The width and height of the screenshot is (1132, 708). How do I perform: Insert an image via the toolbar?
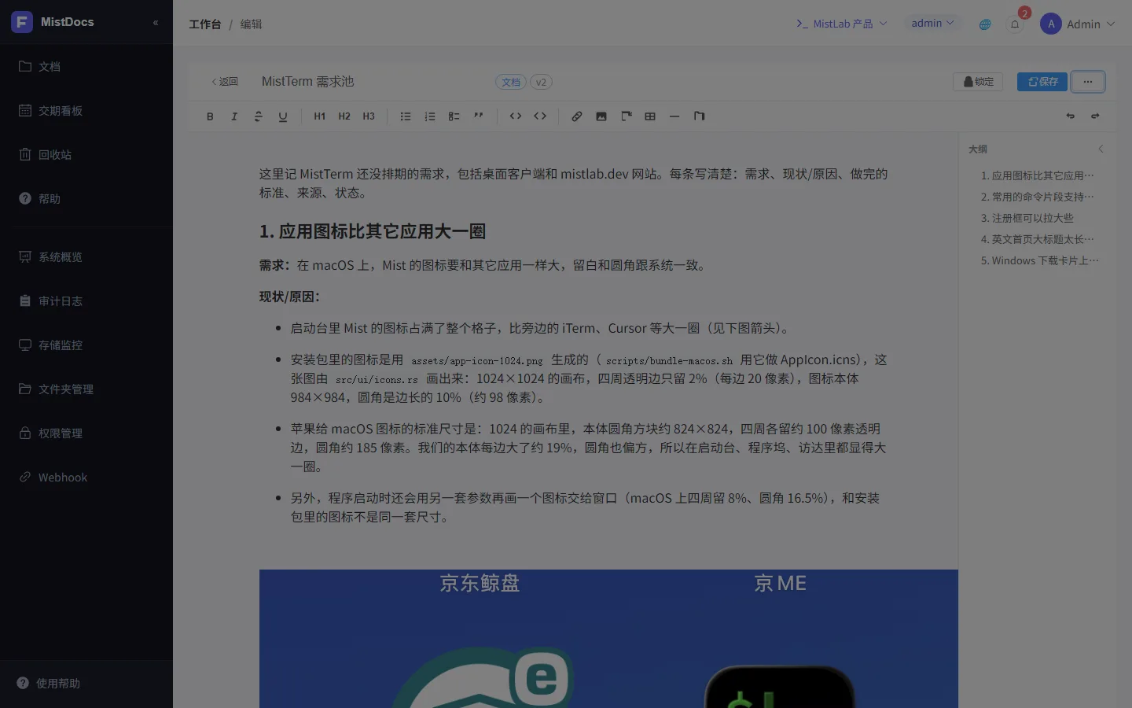pos(601,116)
